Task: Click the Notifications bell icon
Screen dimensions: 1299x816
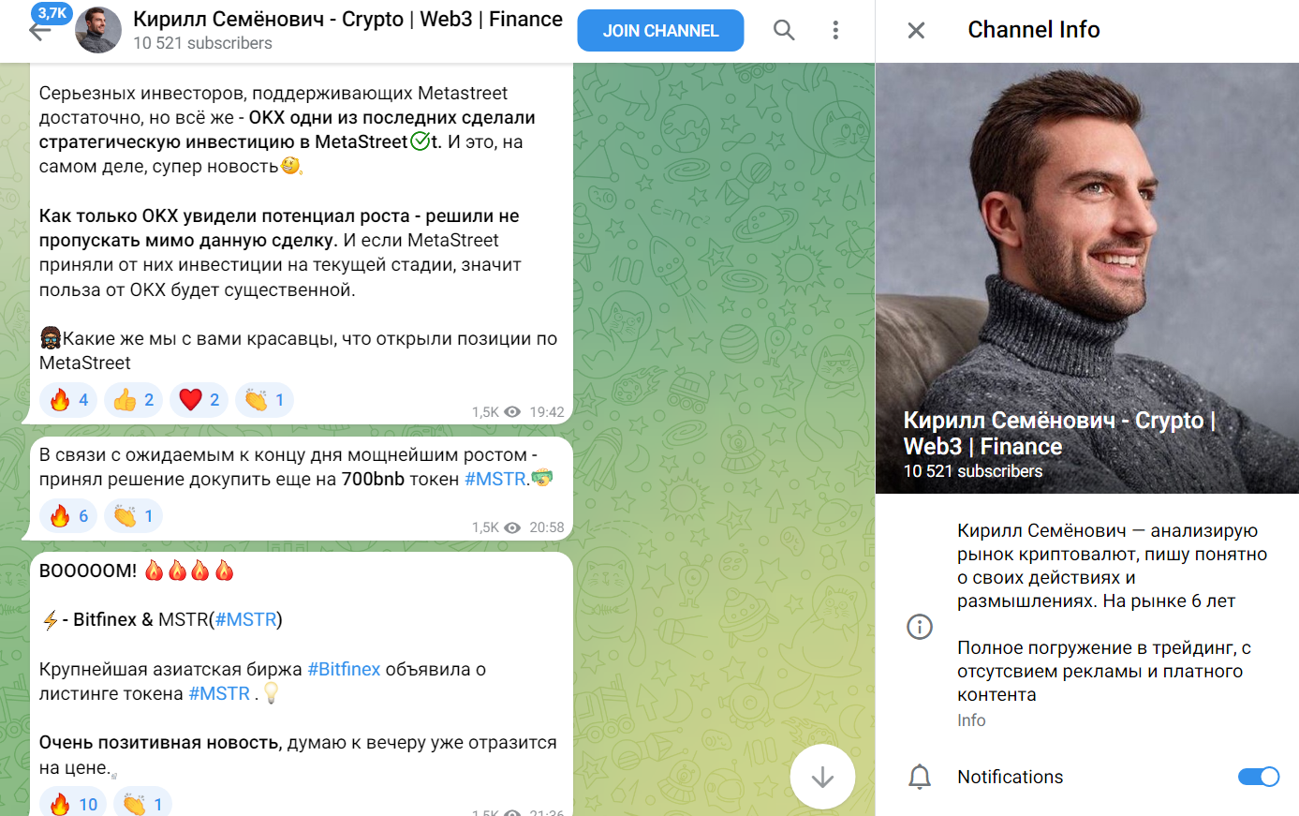Action: pos(920,777)
